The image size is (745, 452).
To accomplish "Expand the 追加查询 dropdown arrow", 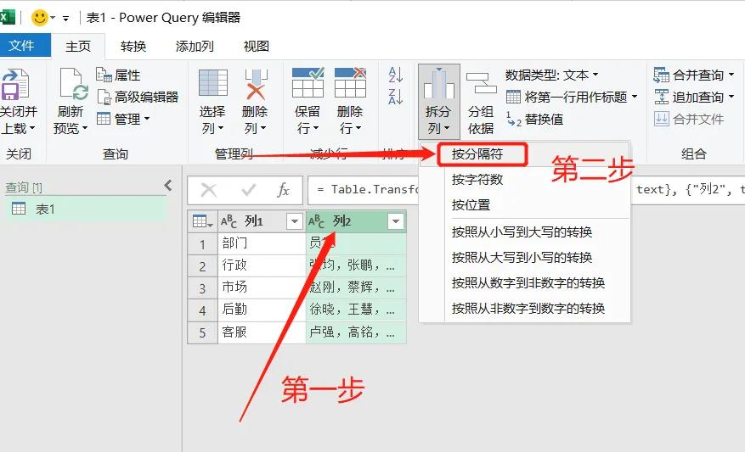I will coord(731,97).
